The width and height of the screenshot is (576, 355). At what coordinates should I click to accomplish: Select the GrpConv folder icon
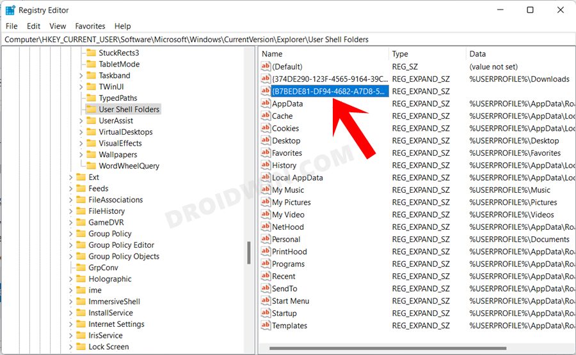81,268
